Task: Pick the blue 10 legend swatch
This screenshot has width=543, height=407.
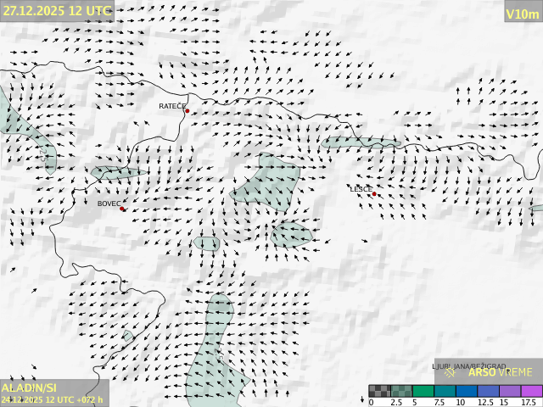Action: click(x=467, y=392)
